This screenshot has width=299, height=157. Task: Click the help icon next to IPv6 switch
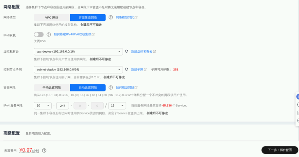tap(49, 34)
